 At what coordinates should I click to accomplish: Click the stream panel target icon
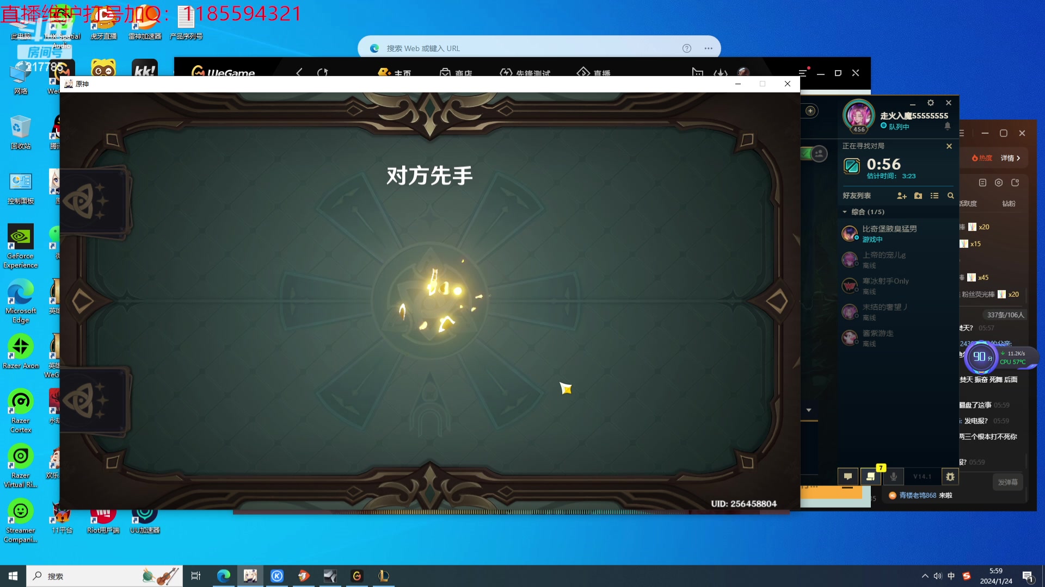[x=999, y=183]
